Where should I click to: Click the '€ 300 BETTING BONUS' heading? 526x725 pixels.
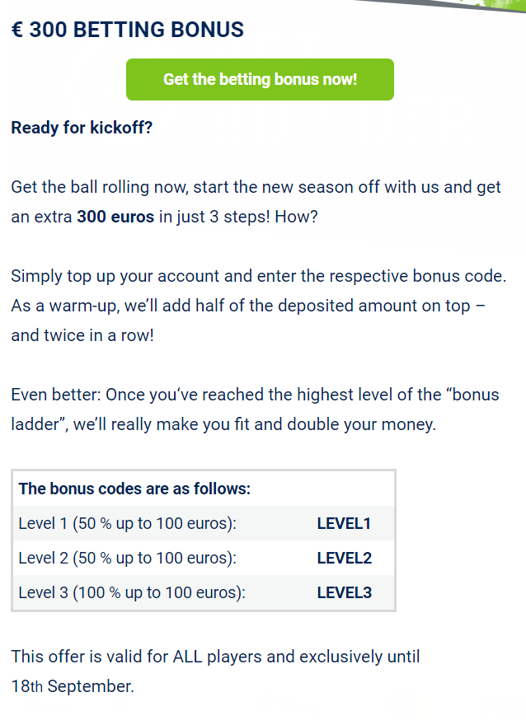128,30
